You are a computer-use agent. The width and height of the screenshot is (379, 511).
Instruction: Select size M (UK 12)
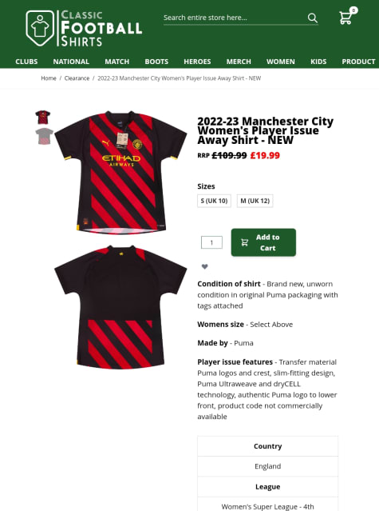pos(255,201)
